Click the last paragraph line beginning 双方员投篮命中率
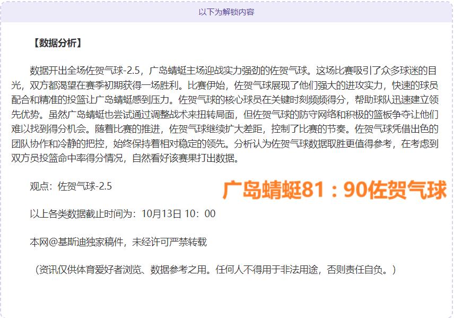The height and width of the screenshot is (318, 454). pos(125,158)
